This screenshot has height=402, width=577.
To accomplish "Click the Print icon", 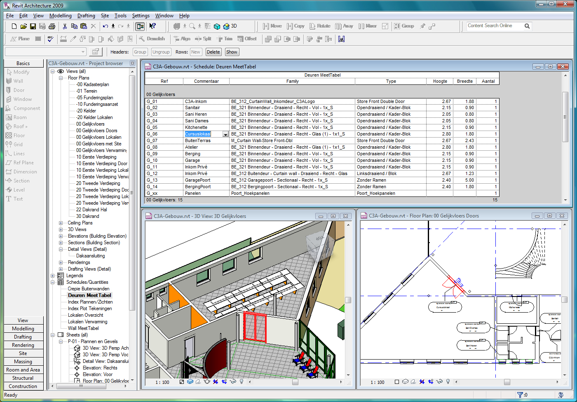I will point(52,26).
